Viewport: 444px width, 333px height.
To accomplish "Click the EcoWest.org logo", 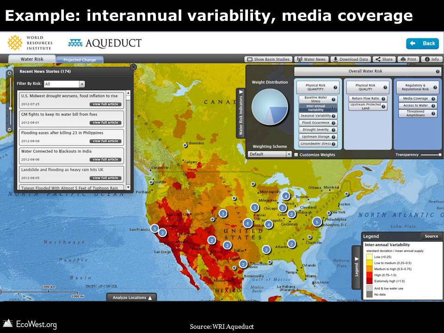I will tap(30, 324).
